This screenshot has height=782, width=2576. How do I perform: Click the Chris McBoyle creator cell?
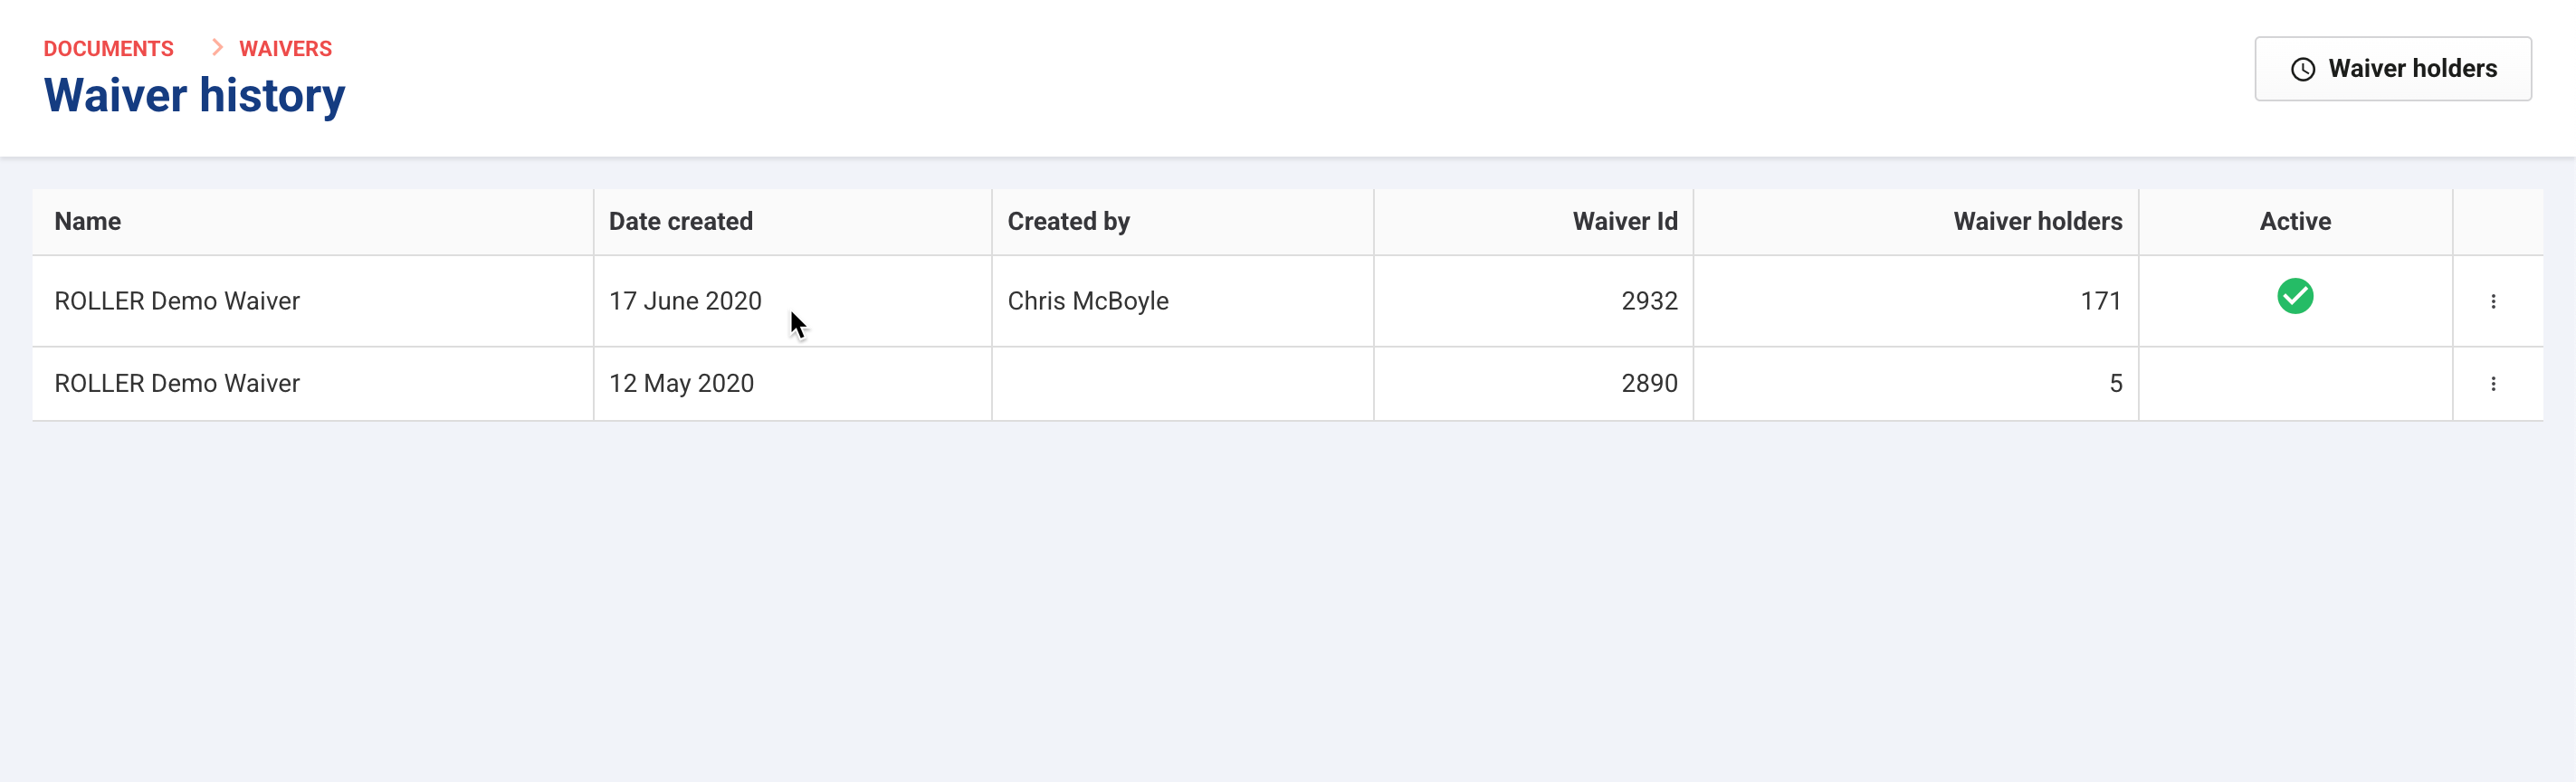click(1087, 301)
